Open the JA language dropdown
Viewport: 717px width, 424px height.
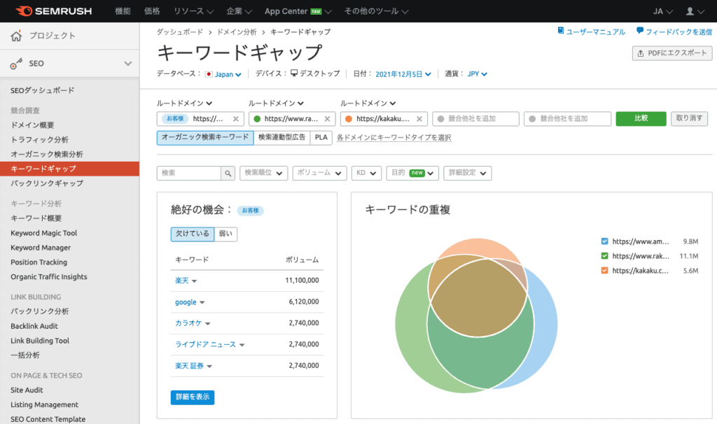click(662, 11)
